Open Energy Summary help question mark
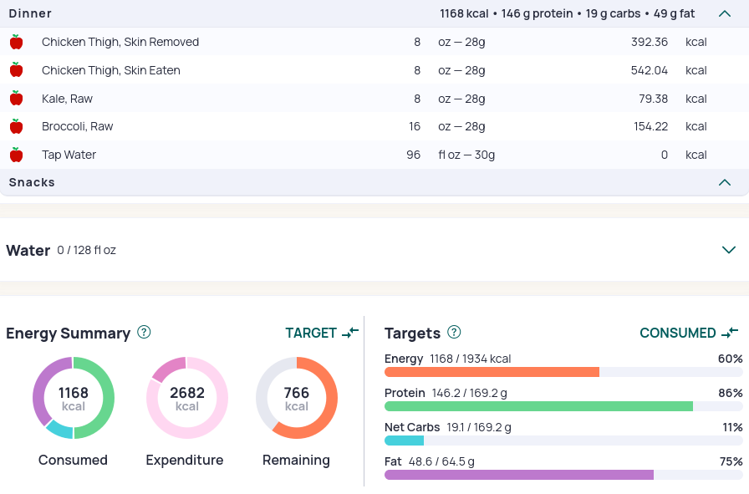 tap(144, 332)
